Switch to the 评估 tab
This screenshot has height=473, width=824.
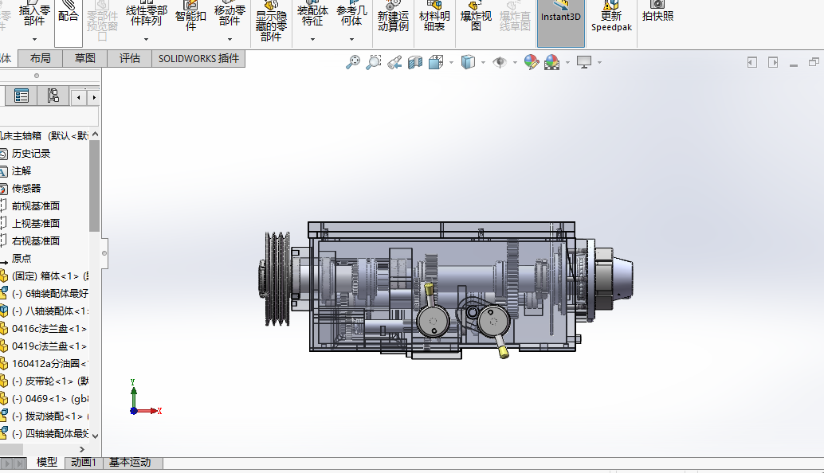pos(130,58)
